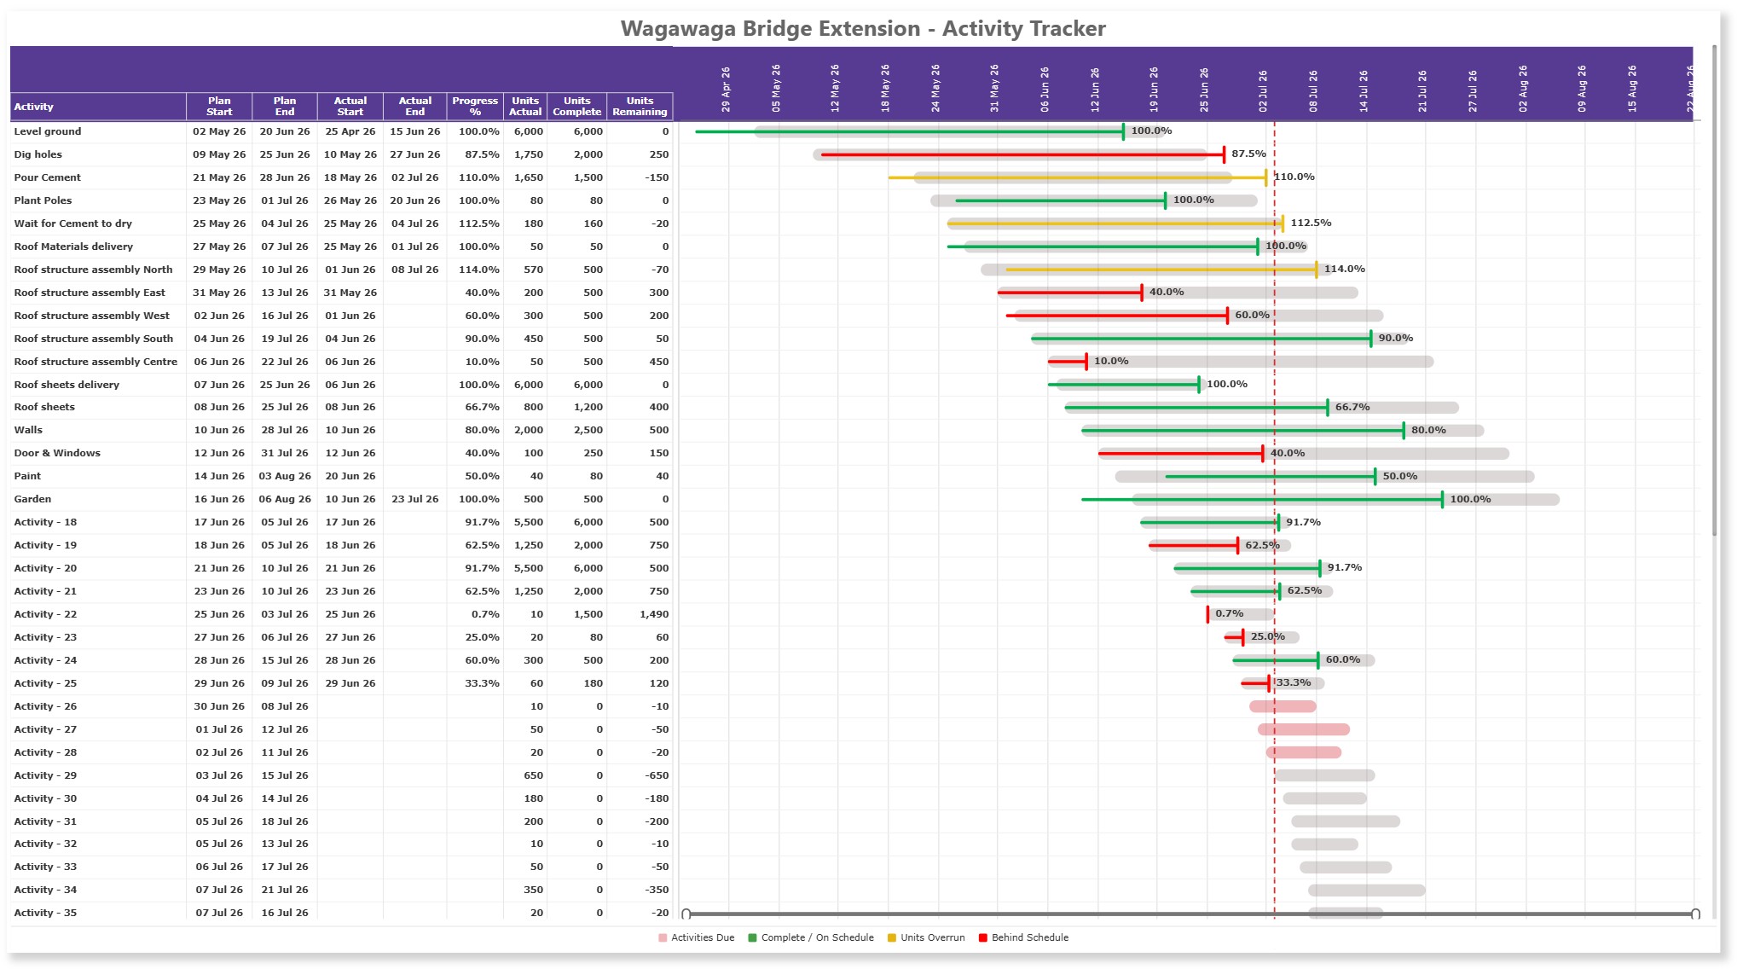Click the Units Complete column header
1737x969 pixels.
tap(577, 107)
